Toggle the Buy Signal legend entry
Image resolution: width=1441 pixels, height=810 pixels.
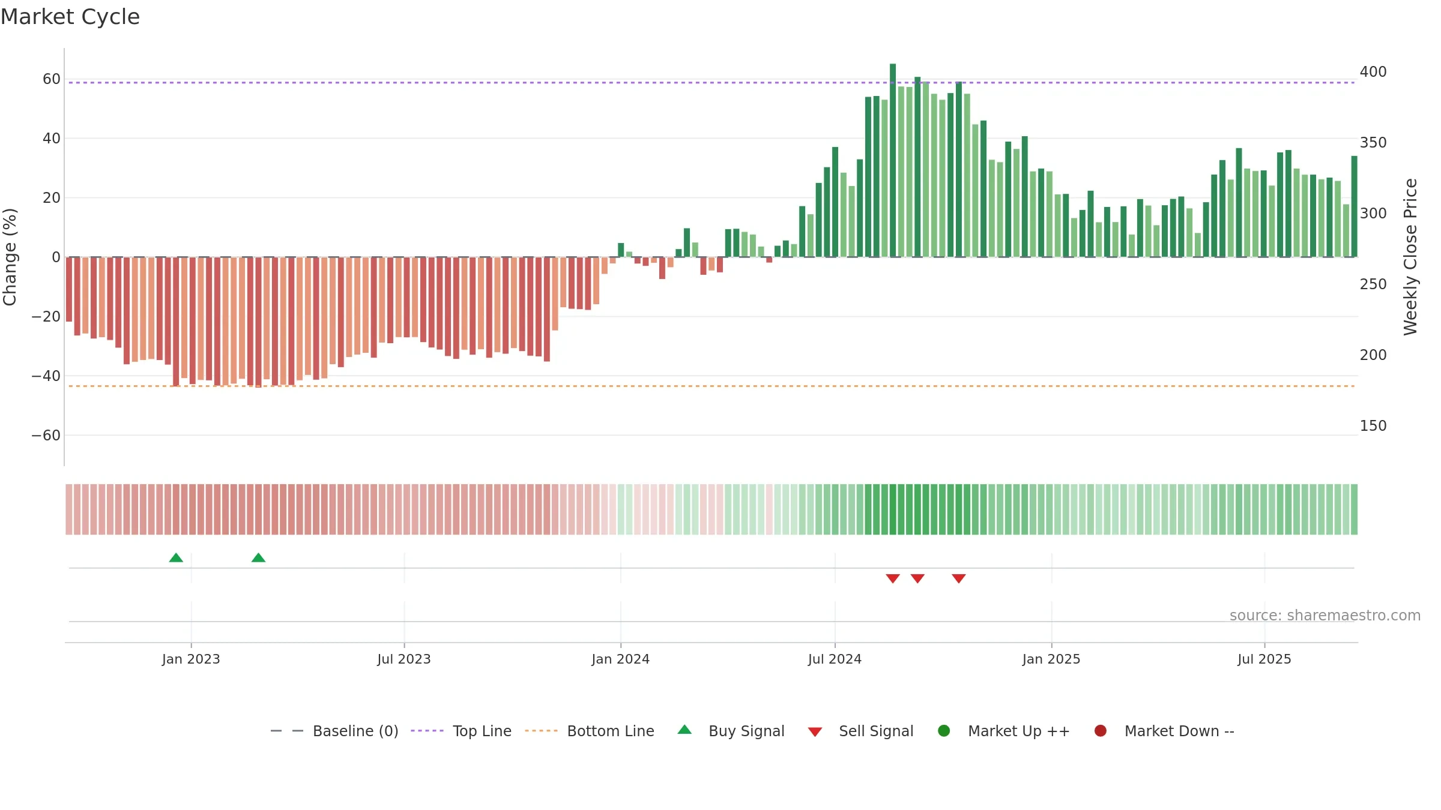click(x=731, y=731)
